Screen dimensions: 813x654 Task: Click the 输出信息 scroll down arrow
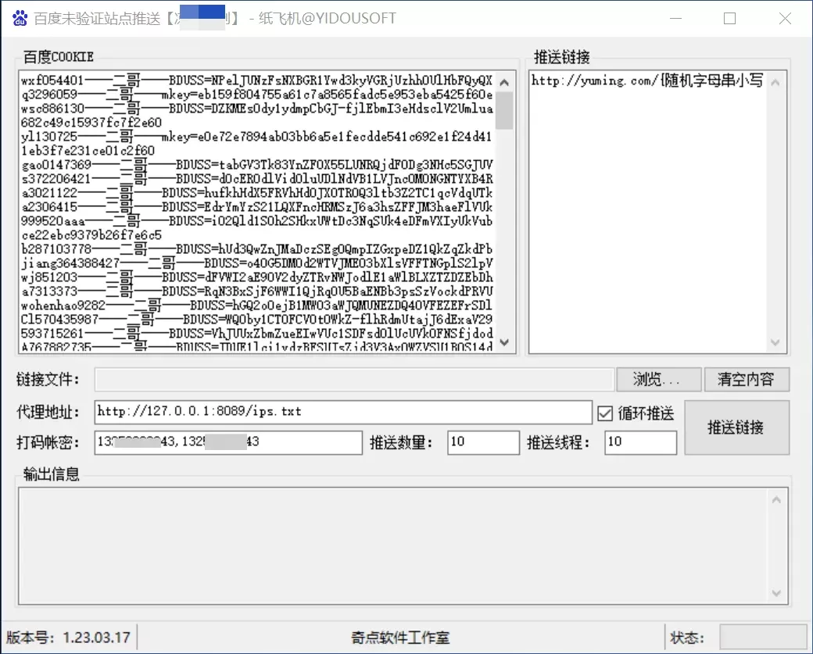tap(776, 593)
